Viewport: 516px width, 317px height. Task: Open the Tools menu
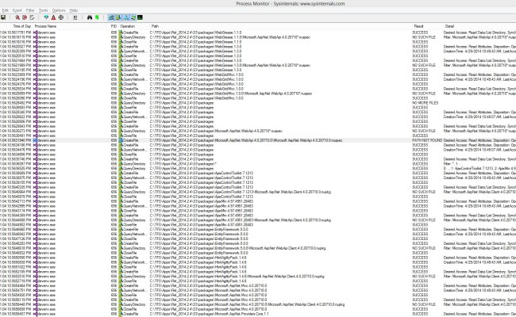click(43, 10)
